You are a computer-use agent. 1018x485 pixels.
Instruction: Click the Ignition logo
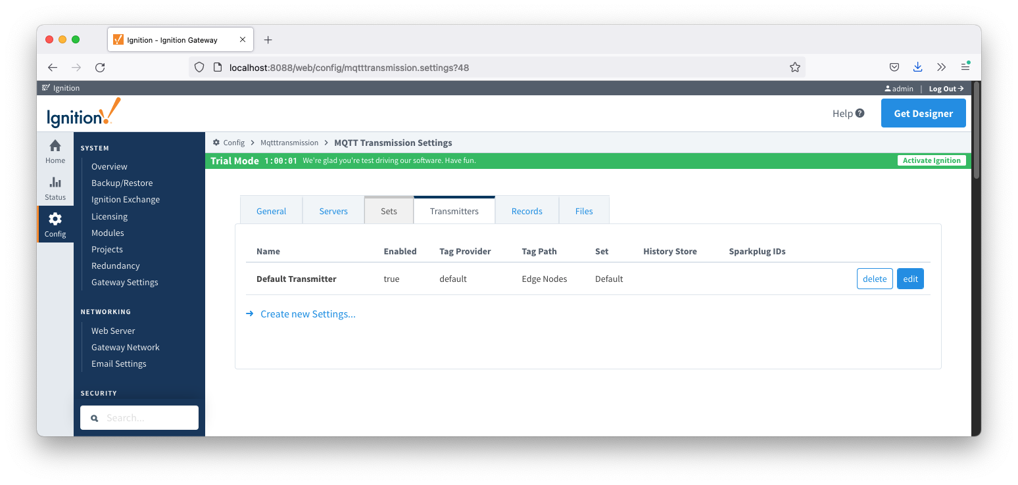(84, 114)
